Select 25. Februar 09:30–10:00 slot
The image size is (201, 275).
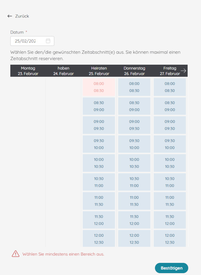[99, 144]
